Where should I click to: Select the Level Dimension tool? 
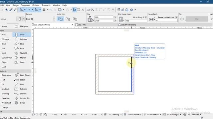point(22,75)
